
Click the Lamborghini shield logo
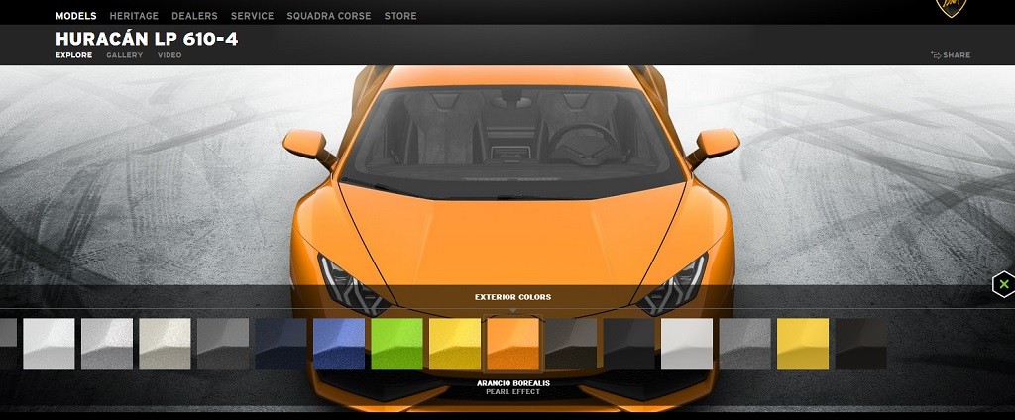[x=951, y=7]
